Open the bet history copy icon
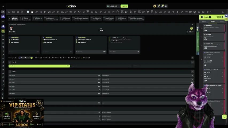 (22, 12)
